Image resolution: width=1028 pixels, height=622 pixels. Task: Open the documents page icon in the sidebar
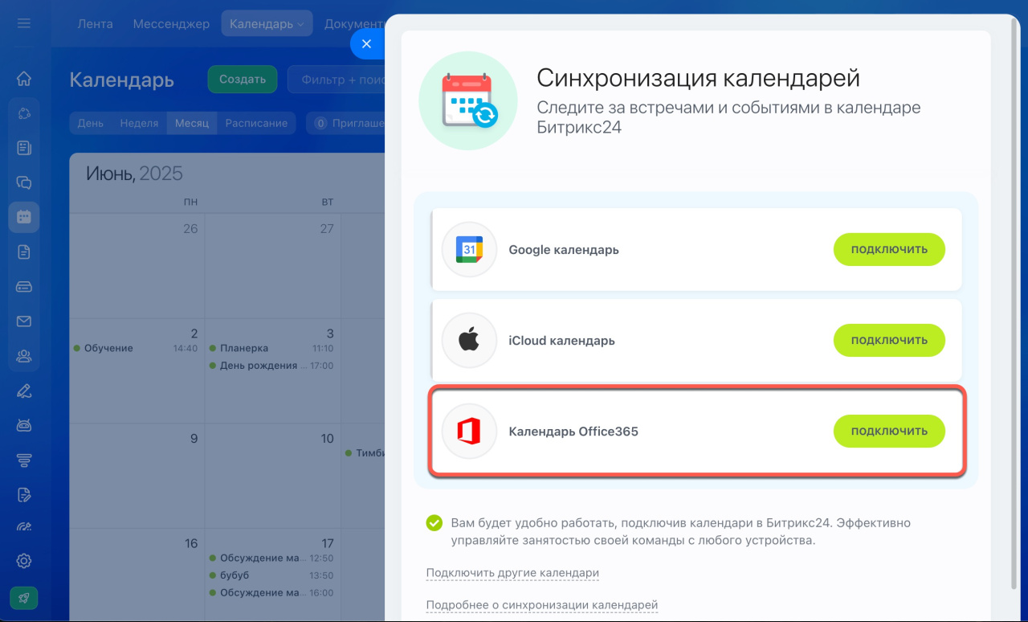[24, 252]
